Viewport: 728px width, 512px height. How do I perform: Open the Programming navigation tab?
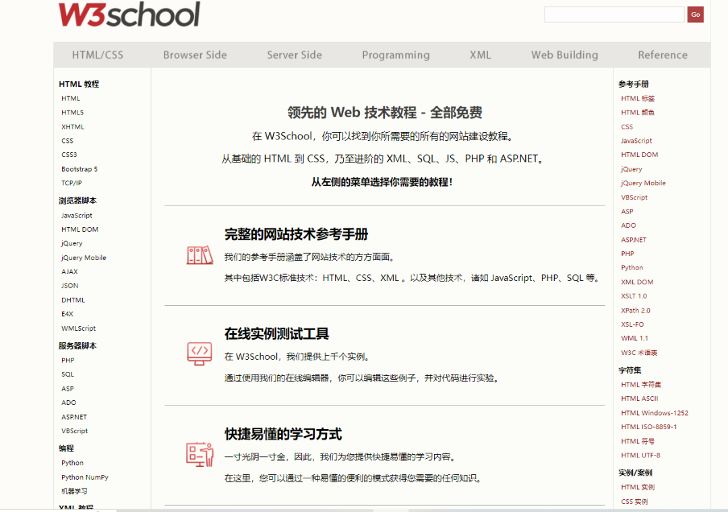tap(396, 55)
